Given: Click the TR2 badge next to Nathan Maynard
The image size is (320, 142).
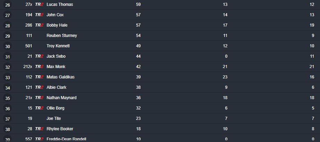Looking at the screenshot, I should pos(39,98).
